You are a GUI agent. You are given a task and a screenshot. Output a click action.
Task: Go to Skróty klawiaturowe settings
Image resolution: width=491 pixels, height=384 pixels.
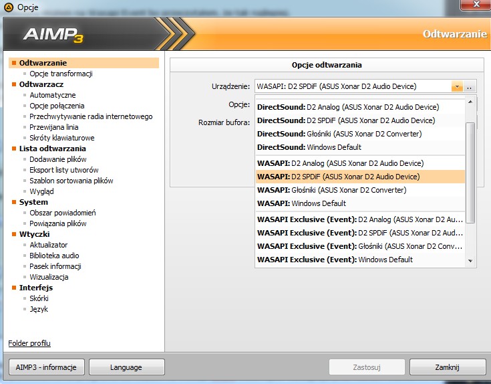(62, 138)
